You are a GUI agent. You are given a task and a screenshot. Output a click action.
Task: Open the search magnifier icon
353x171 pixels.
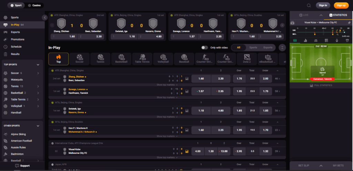[309, 5]
